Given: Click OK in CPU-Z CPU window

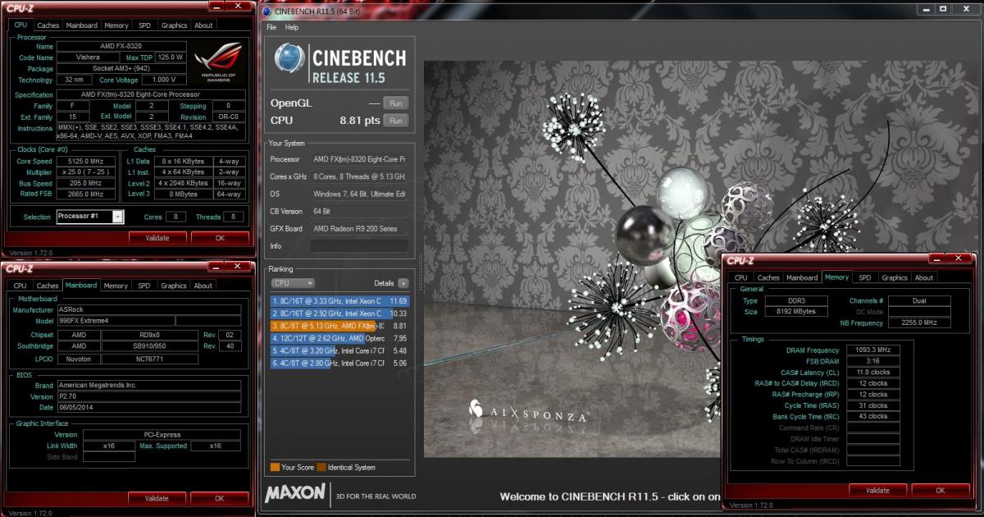Looking at the screenshot, I should click(220, 238).
